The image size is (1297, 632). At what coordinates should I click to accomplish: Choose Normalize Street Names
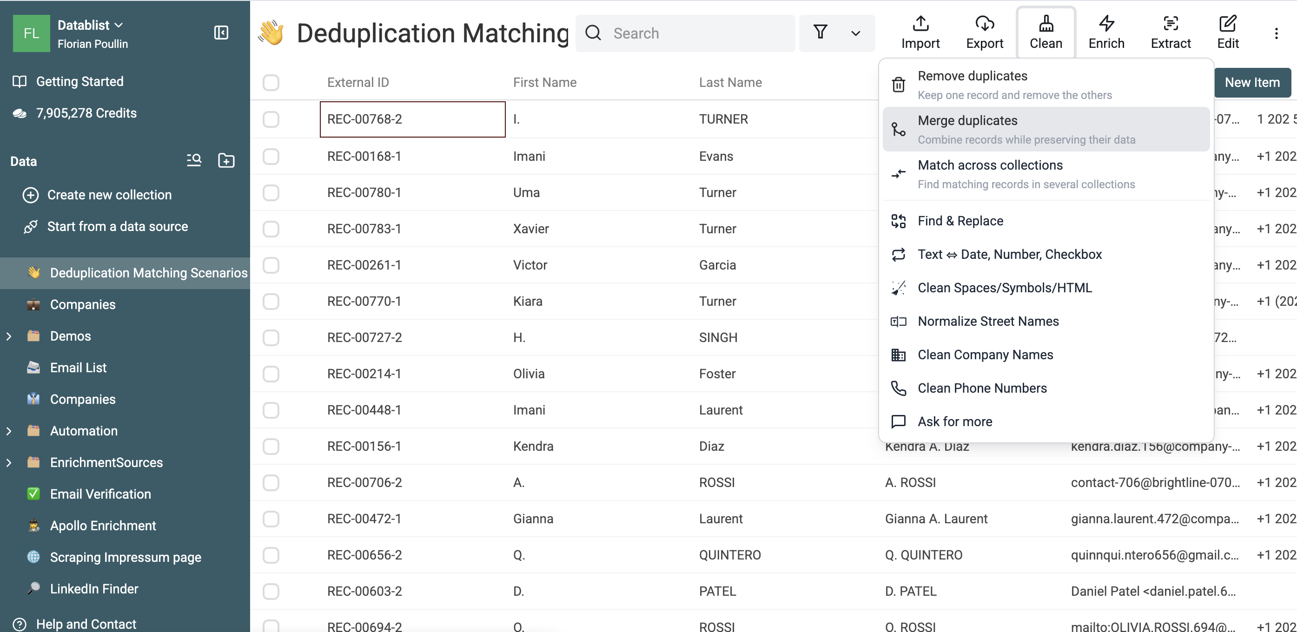click(1046, 321)
